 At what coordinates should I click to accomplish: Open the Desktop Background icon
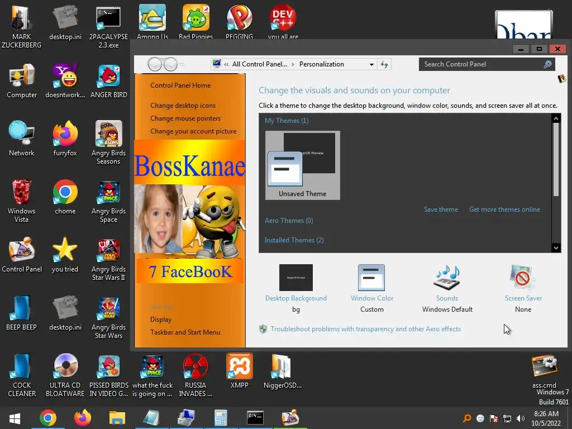click(296, 278)
